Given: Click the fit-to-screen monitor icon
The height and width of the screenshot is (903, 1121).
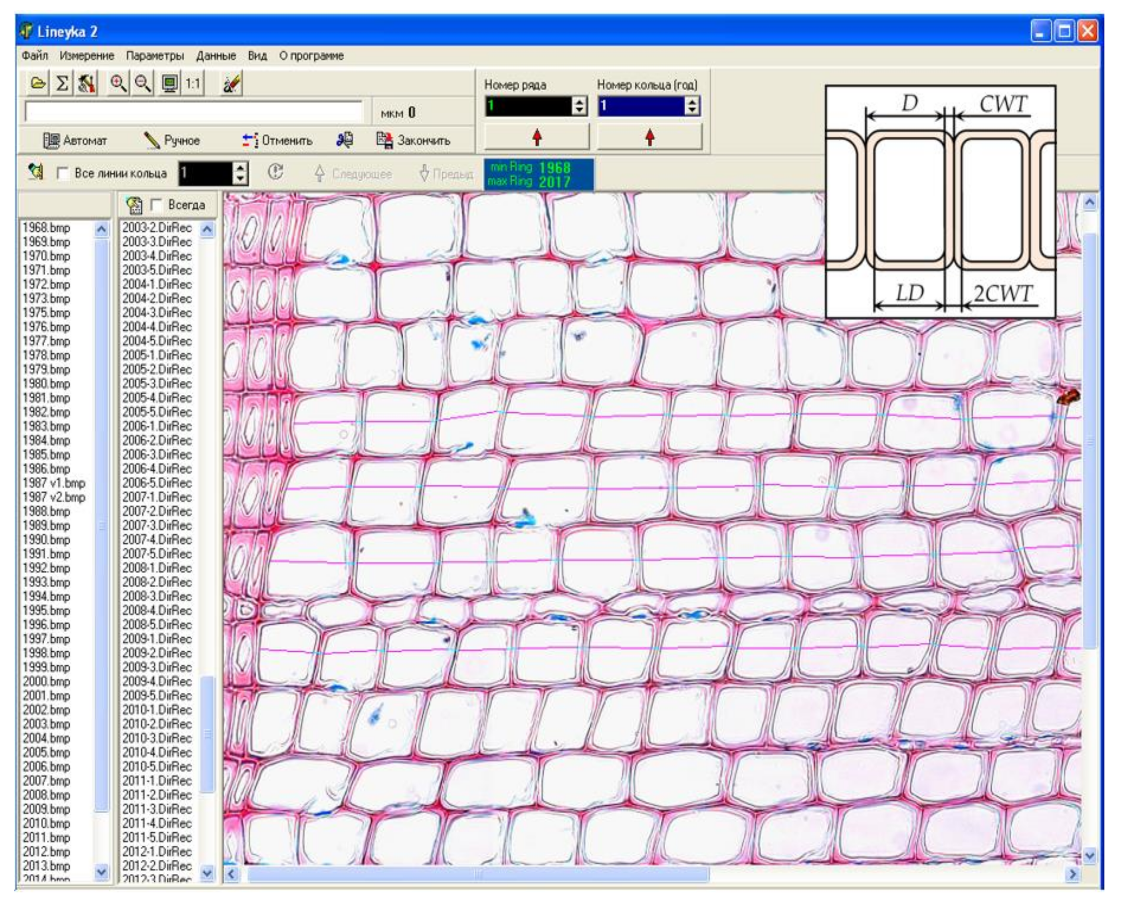Looking at the screenshot, I should click(169, 83).
